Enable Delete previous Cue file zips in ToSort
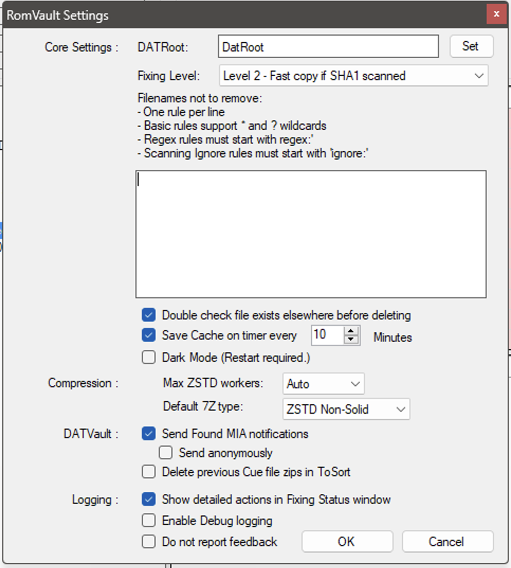 (149, 472)
